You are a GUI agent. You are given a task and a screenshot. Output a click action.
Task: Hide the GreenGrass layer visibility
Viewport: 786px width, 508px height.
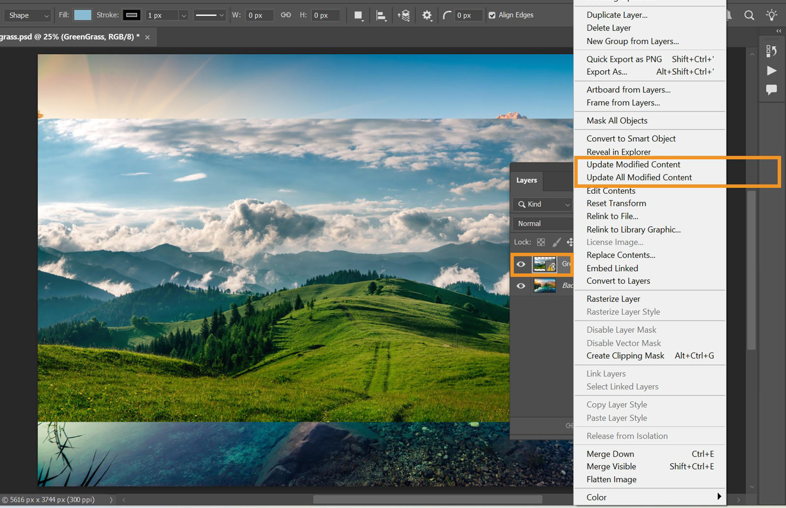point(521,264)
